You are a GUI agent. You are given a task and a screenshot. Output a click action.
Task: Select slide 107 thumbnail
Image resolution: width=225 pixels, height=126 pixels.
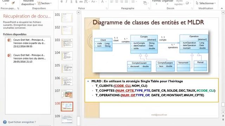point(67,94)
